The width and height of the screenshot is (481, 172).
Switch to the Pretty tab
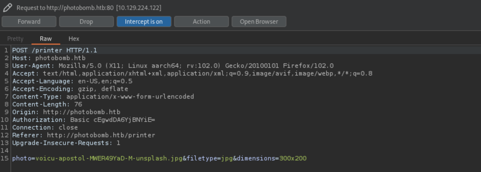(x=15, y=39)
